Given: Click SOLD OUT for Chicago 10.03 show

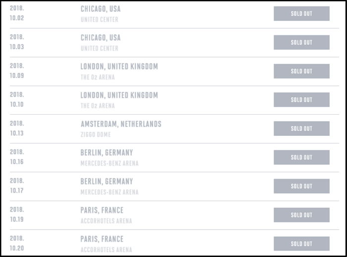Looking at the screenshot, I should (x=301, y=43).
